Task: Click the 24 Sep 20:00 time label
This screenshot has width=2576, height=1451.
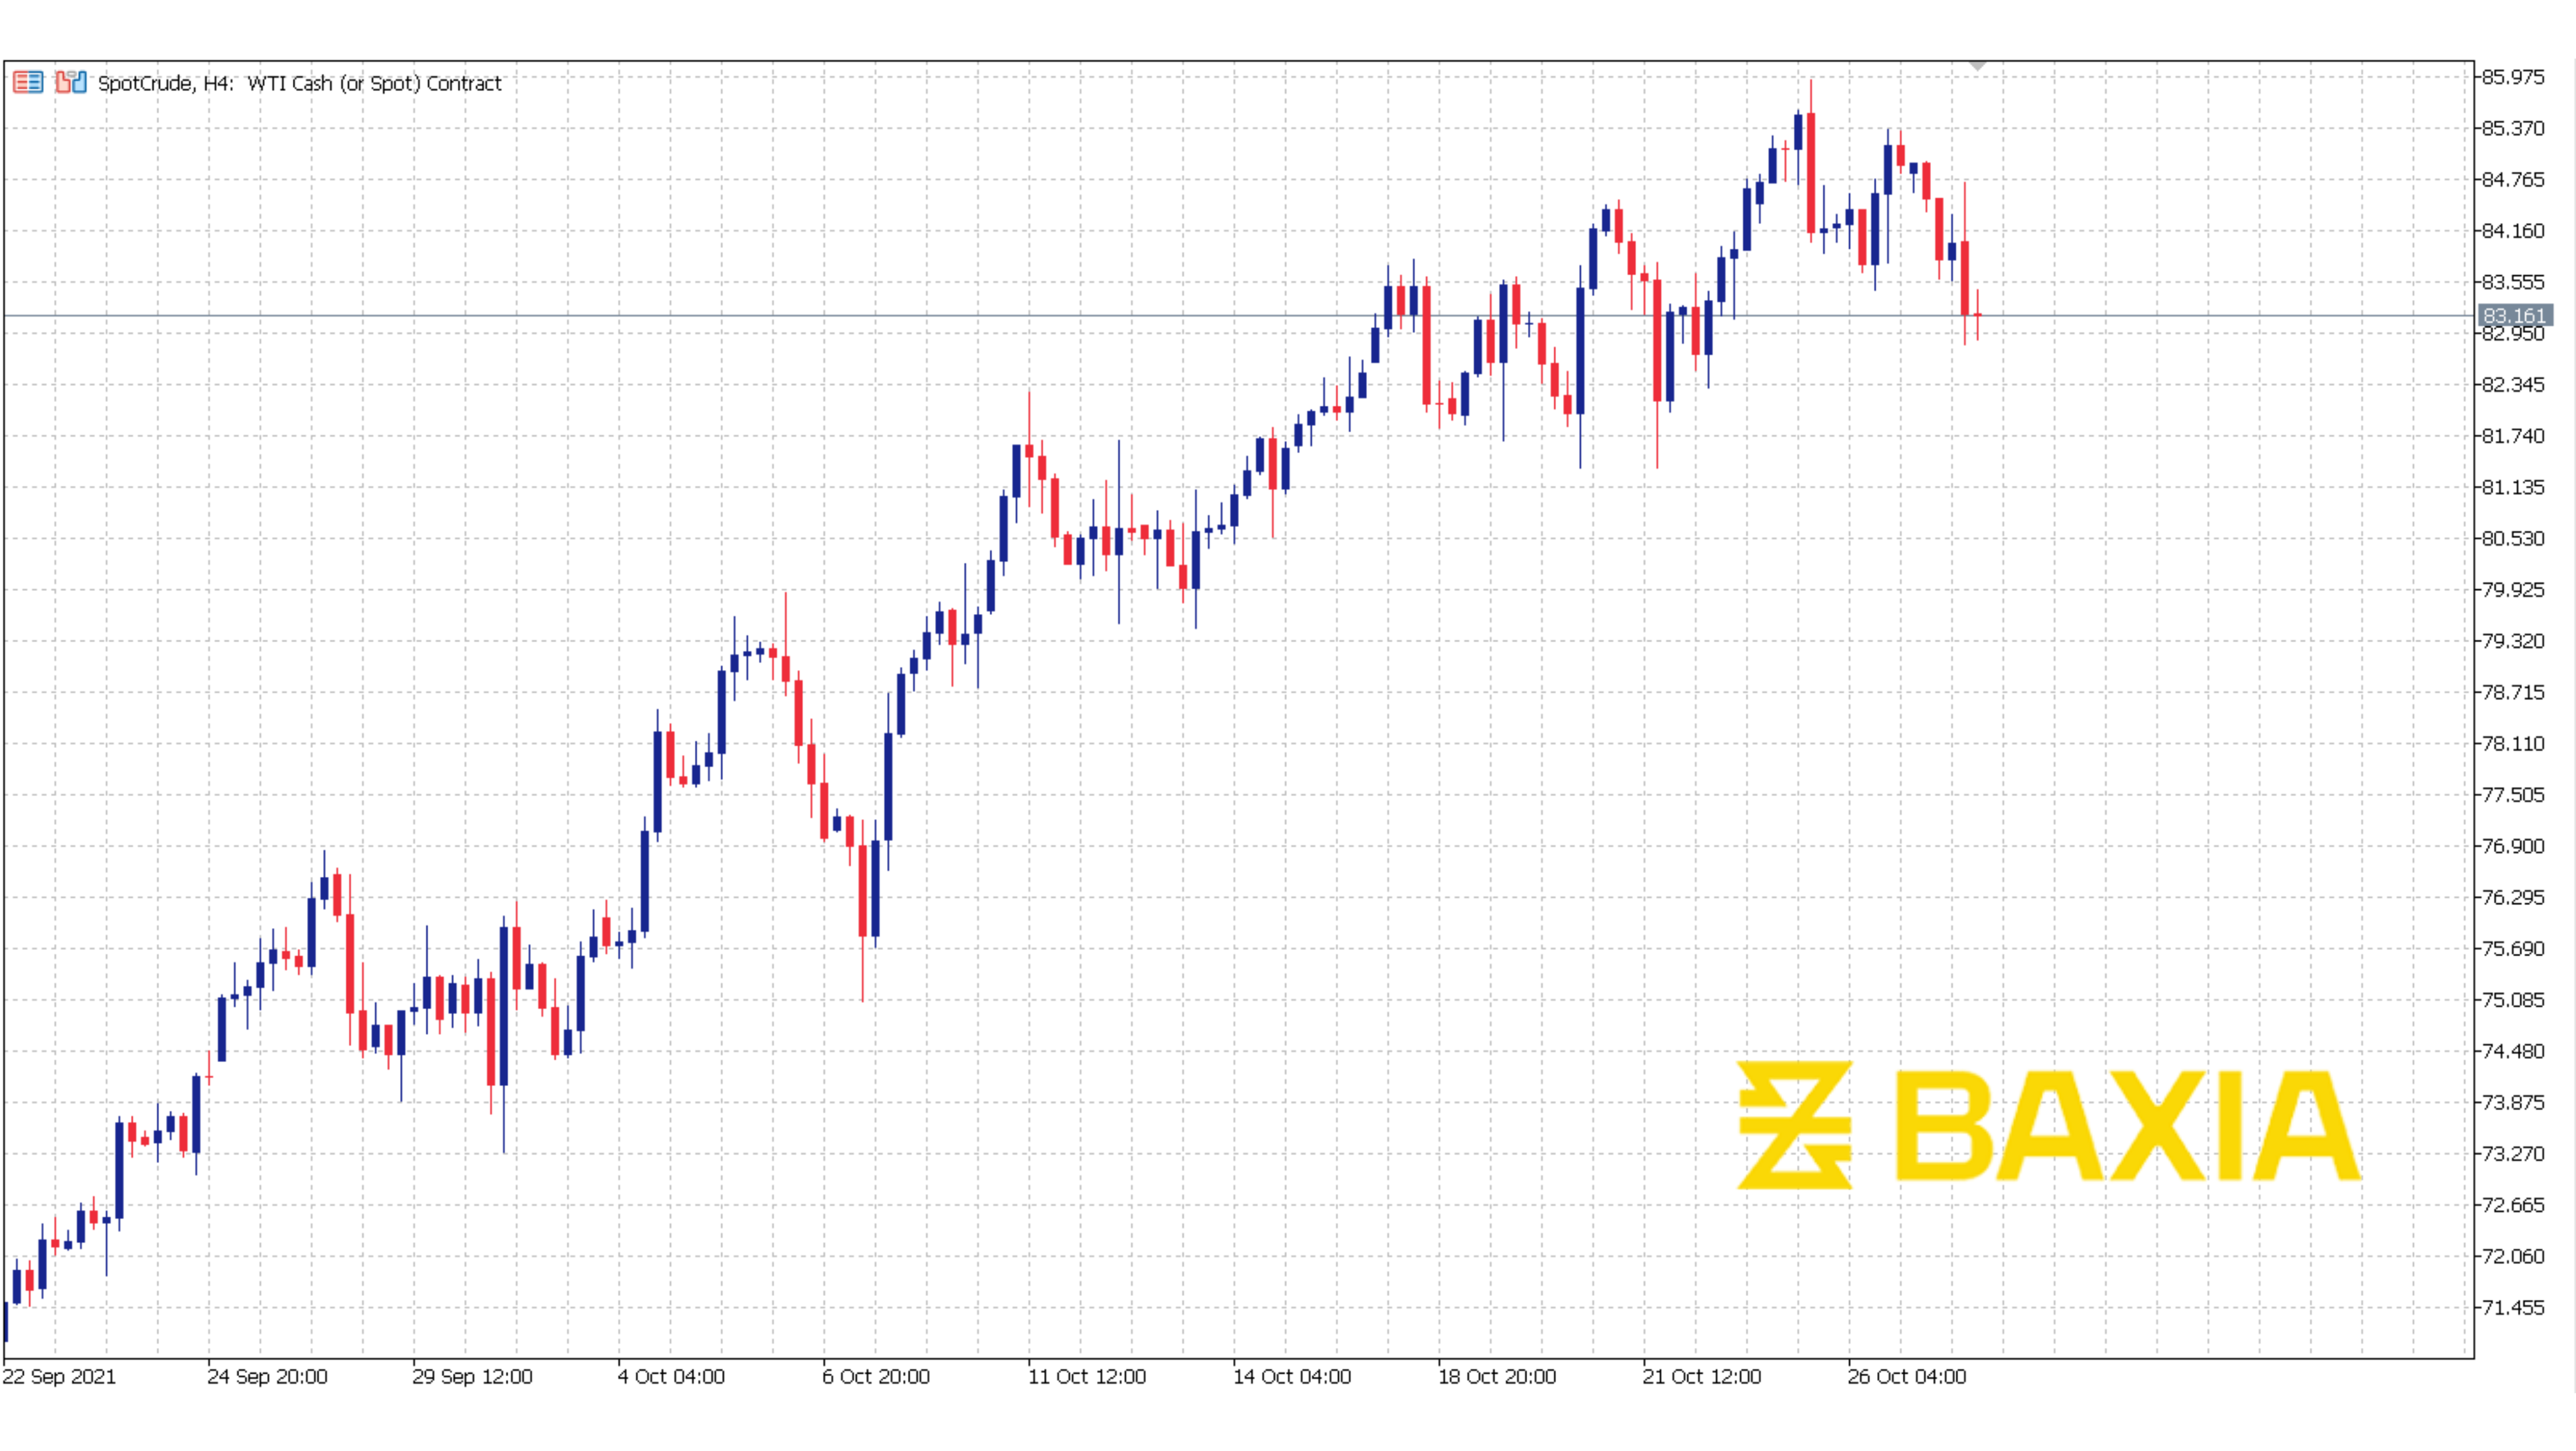Action: click(x=267, y=1377)
